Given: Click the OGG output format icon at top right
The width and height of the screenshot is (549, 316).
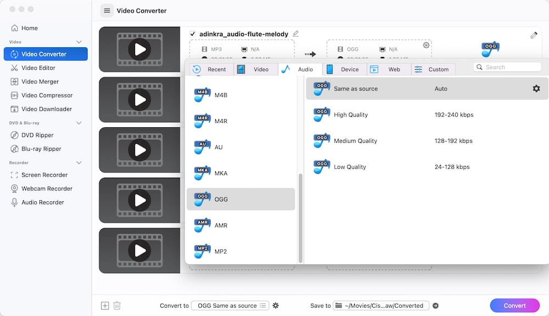Looking at the screenshot, I should point(490,49).
